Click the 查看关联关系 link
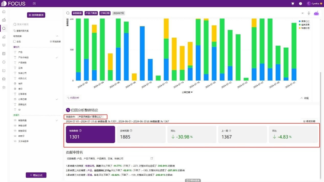Screen dimensions: 324x182 click(21, 31)
